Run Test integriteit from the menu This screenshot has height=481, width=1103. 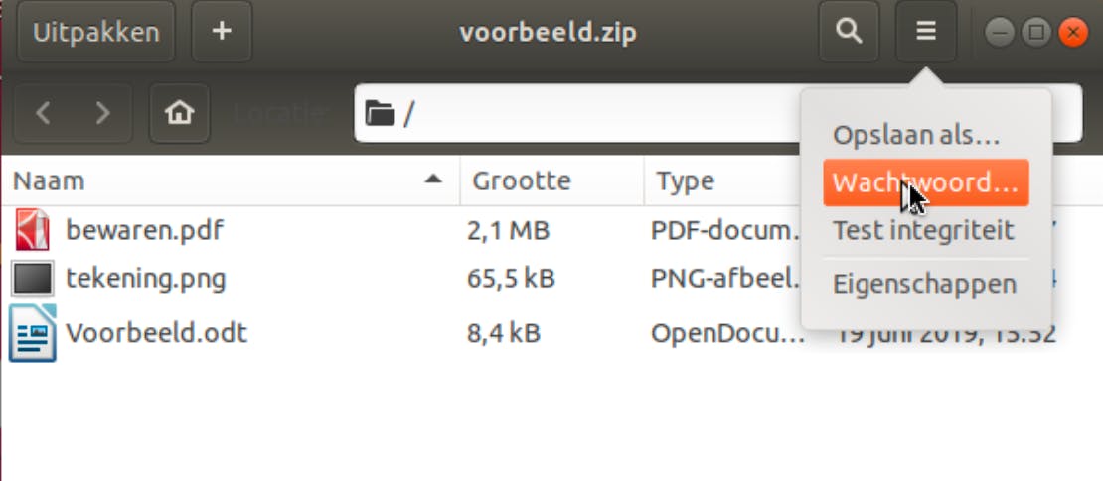pyautogui.click(x=923, y=231)
